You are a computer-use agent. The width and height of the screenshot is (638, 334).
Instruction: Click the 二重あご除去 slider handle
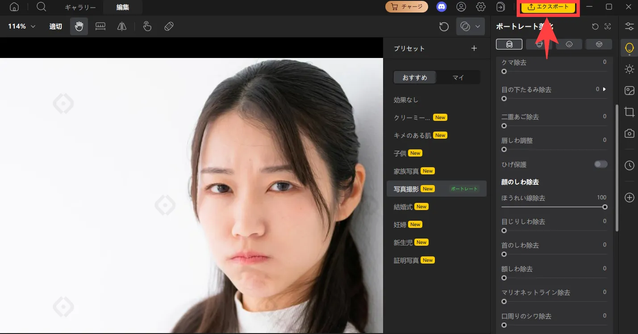coord(504,126)
